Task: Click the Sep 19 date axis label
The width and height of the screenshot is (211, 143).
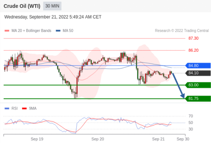Action: point(37,139)
